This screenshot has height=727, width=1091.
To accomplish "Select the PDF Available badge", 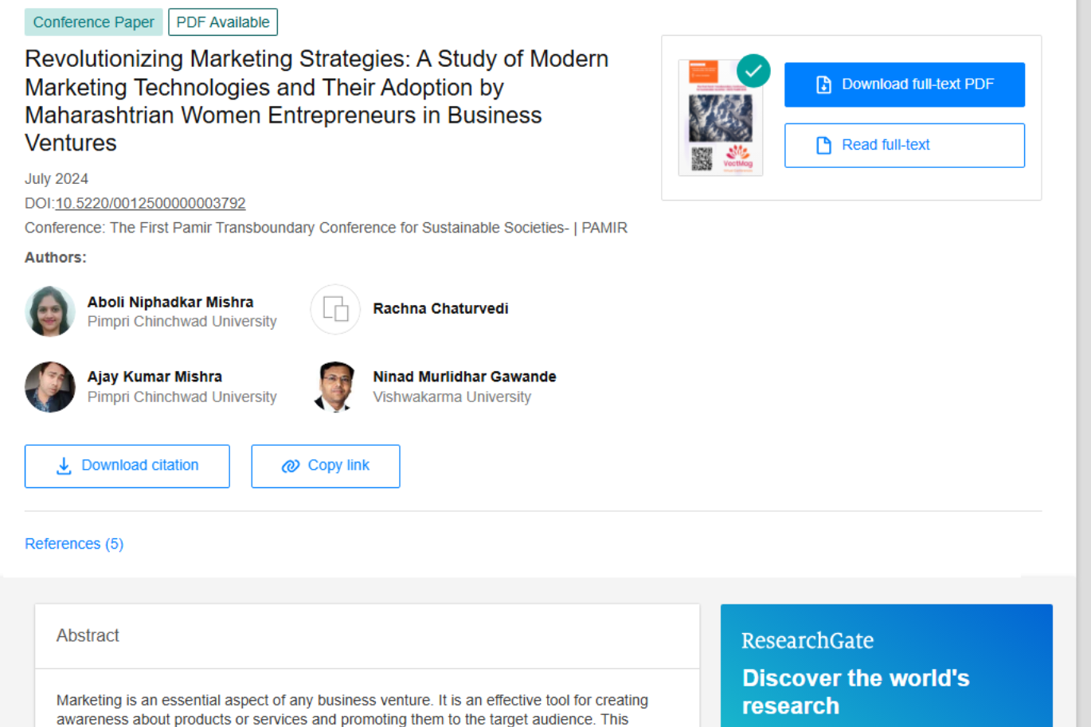I will 223,21.
